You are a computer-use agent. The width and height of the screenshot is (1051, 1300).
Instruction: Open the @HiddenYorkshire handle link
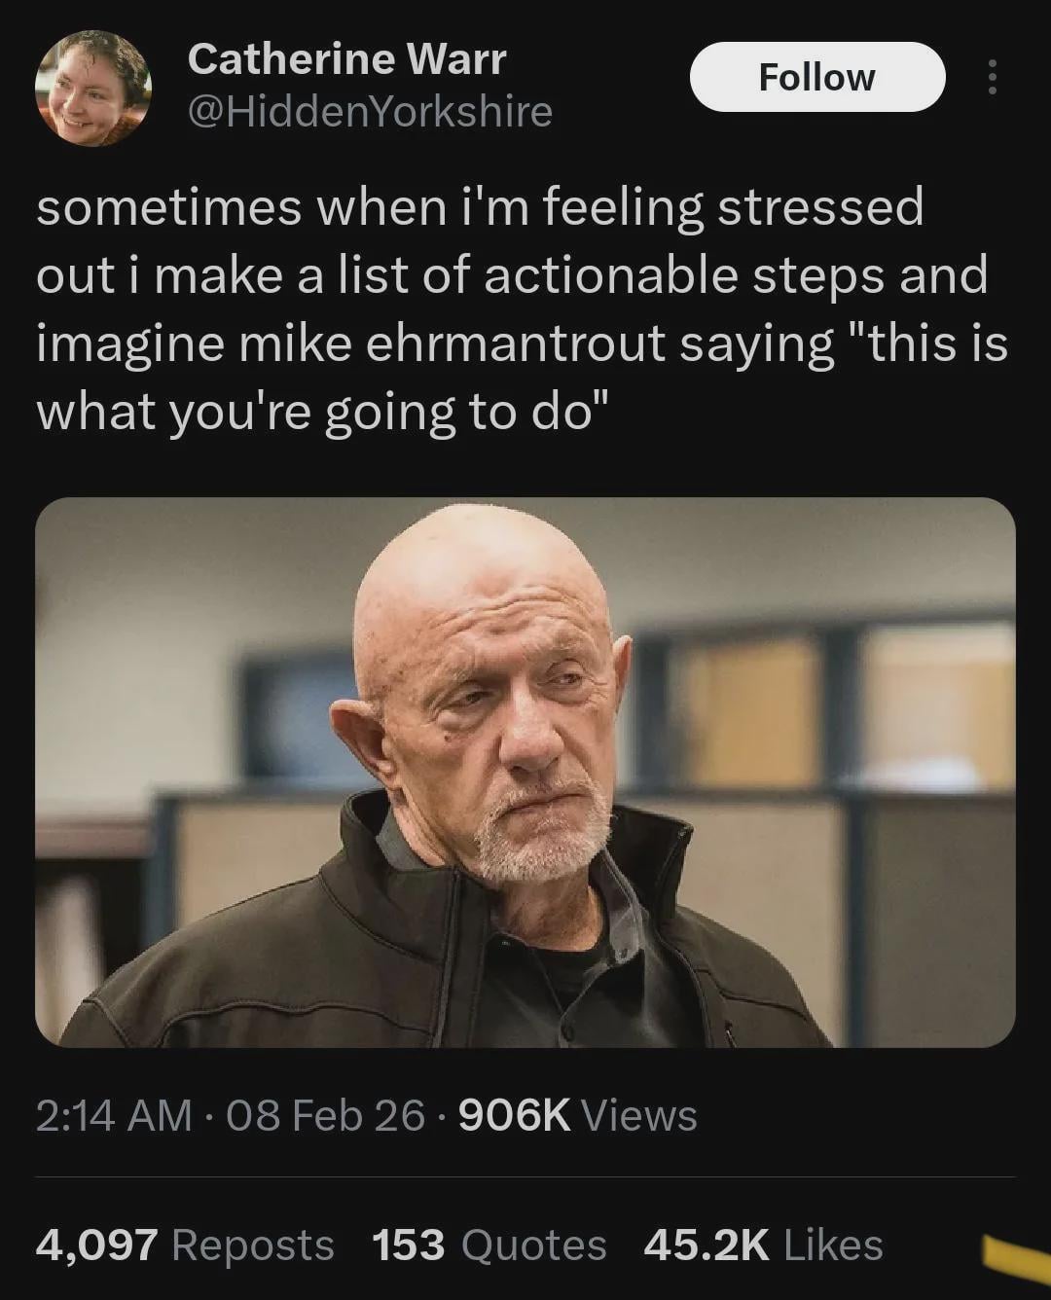pos(369,112)
